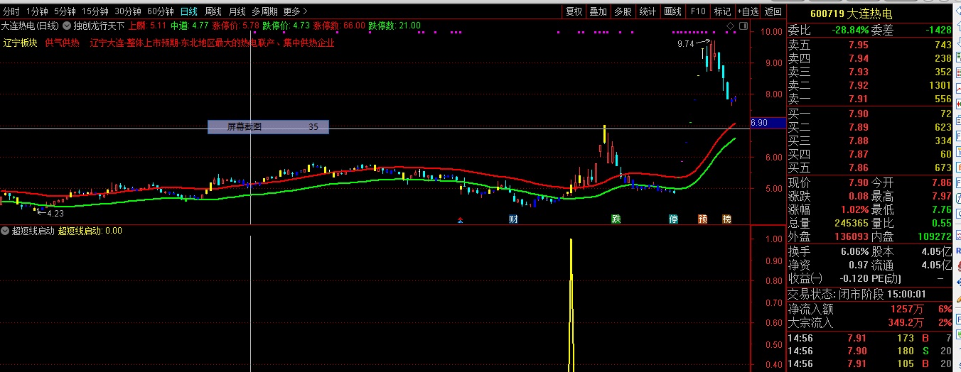Click the 停 event marker
Viewport: 961px width, 372px height.
pyautogui.click(x=673, y=219)
